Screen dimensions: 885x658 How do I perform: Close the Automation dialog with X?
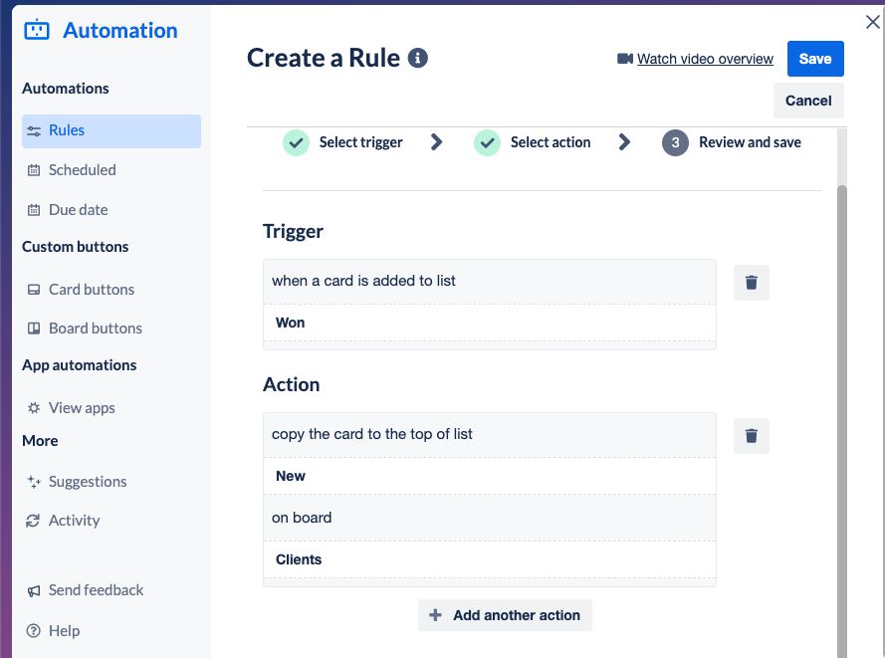point(873,22)
